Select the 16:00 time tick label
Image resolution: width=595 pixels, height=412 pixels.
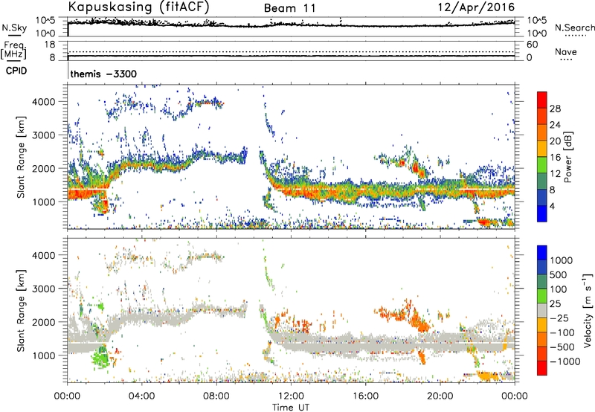pyautogui.click(x=365, y=396)
